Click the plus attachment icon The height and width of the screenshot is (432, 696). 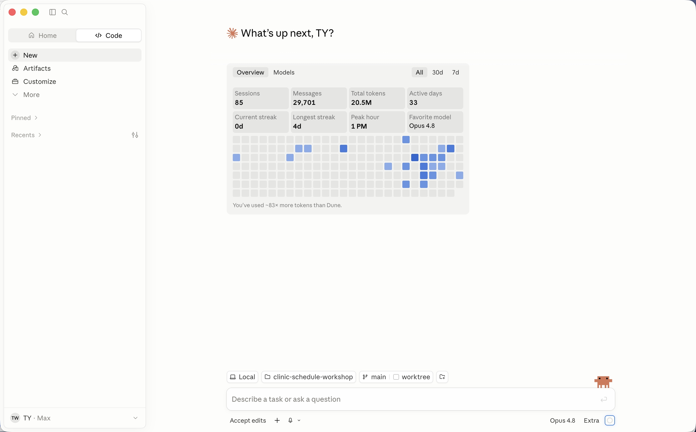click(x=277, y=420)
